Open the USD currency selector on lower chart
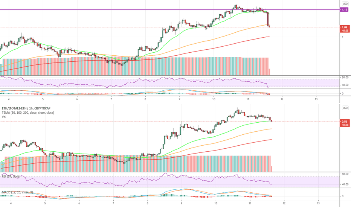The width and height of the screenshot is (351, 207). coord(345,108)
